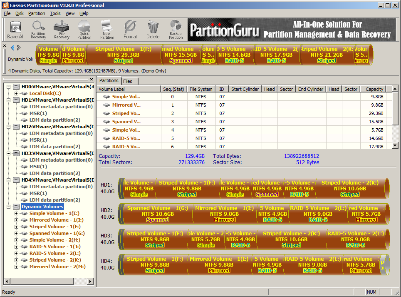
Task: Open the Help menu
Action: [84, 14]
